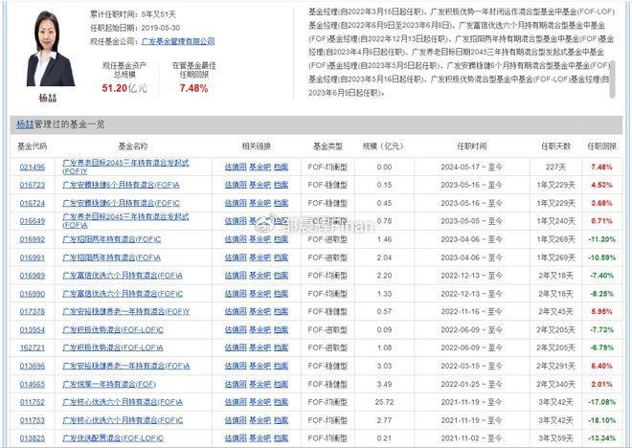The width and height of the screenshot is (632, 448).
Task: Open fund name 广发招阳两年持有混合(FOF)C
Action: [112, 239]
